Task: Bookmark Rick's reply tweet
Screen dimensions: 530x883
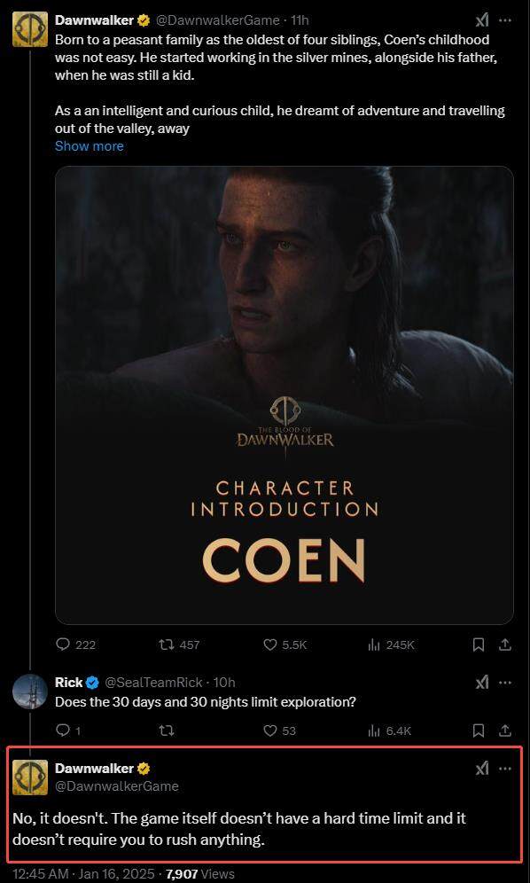Action: tap(479, 731)
